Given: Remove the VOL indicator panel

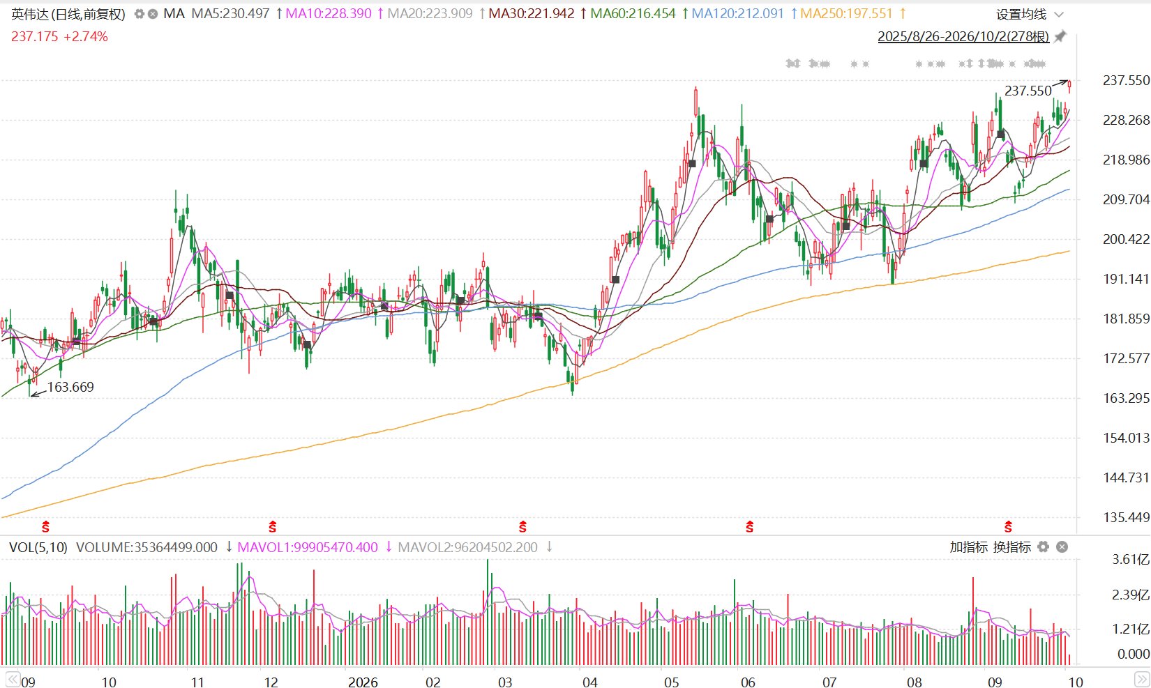Looking at the screenshot, I should click(x=1062, y=547).
